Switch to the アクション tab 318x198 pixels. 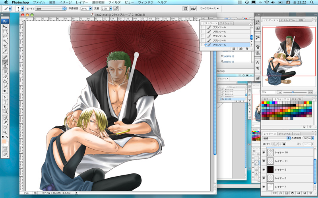(x=226, y=23)
